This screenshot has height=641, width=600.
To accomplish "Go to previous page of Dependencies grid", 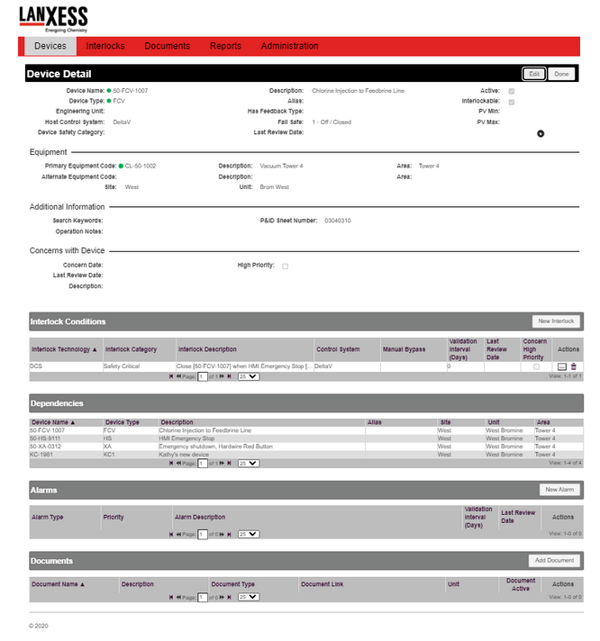I will click(x=178, y=463).
